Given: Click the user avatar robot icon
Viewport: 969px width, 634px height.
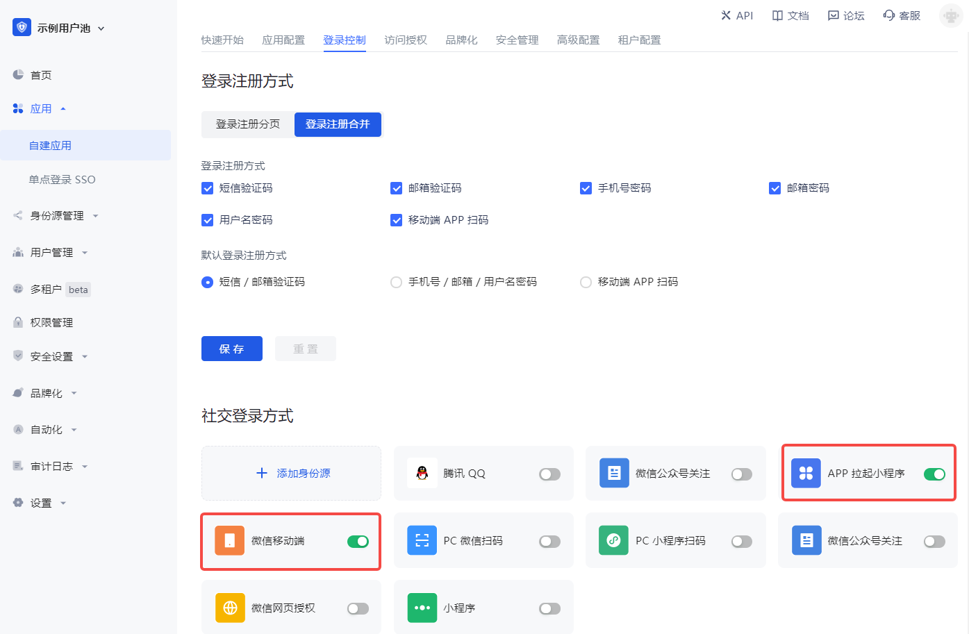Looking at the screenshot, I should coord(950,15).
